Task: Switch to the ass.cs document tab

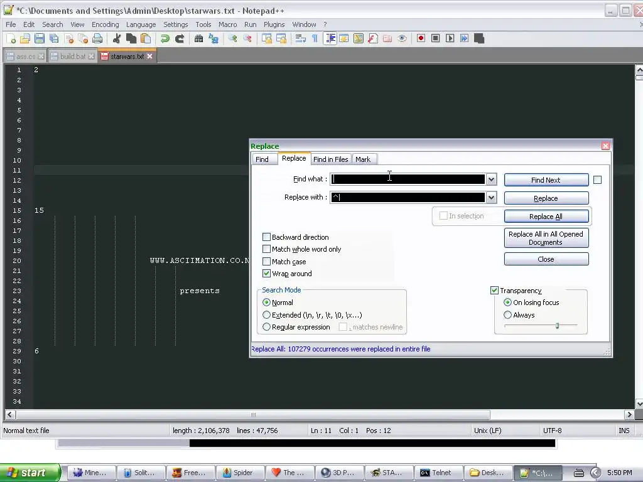Action: [x=25, y=56]
